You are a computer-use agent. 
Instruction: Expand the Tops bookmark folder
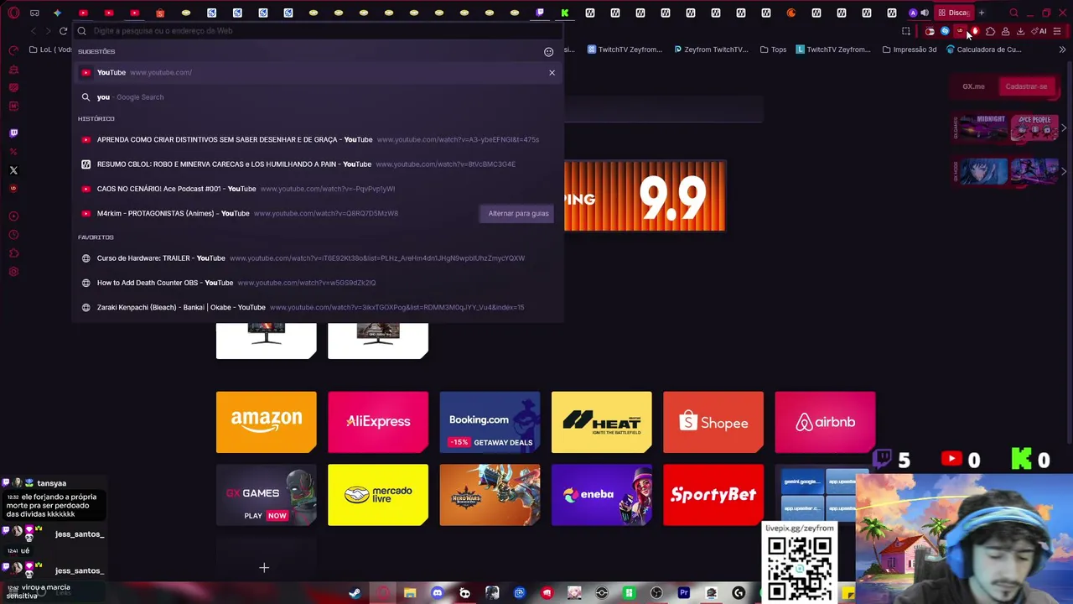(x=773, y=49)
